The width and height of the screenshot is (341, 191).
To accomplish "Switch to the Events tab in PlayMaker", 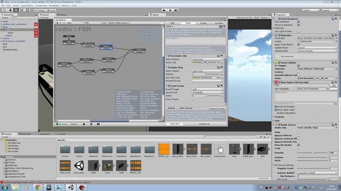I will tap(204, 23).
